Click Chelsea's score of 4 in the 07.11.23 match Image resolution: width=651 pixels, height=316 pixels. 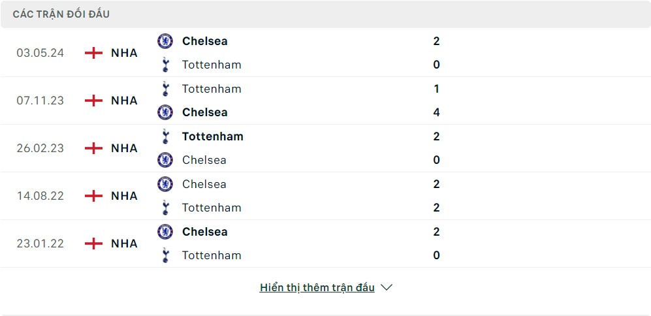436,112
